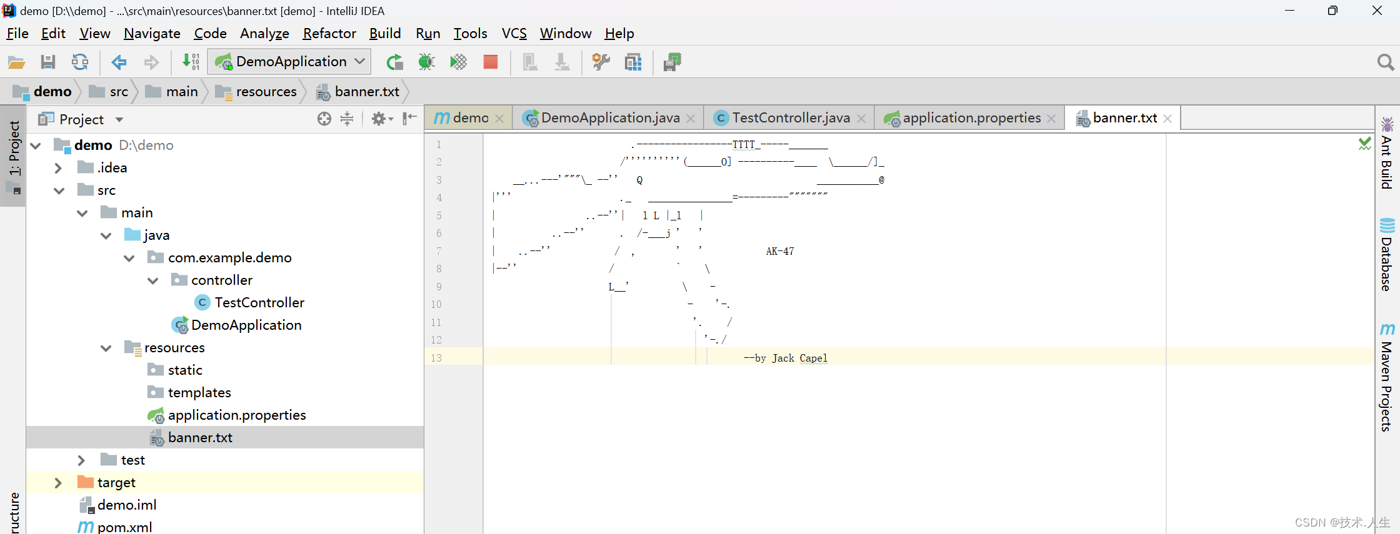Click the banner.txt breadcrumb
Screen dimensions: 1400x534
point(358,92)
